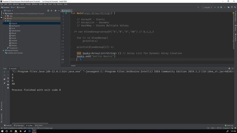Rerun the program from the Run panel

4,72
